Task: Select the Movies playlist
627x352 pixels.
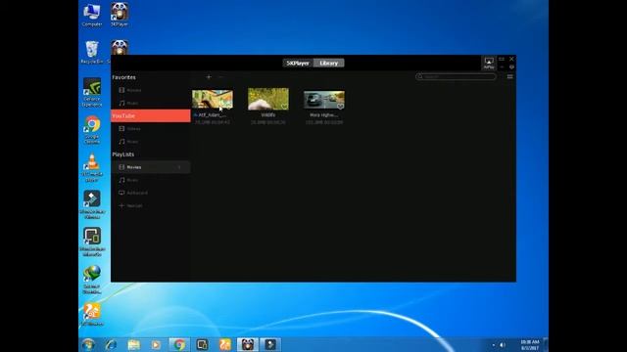Action: (x=151, y=167)
